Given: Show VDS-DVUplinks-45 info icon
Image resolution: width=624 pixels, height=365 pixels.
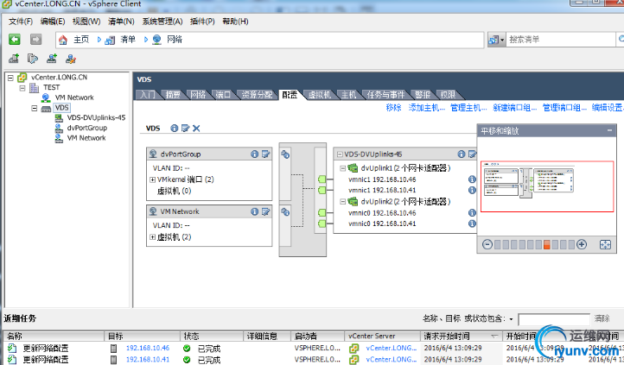Looking at the screenshot, I should tap(462, 154).
